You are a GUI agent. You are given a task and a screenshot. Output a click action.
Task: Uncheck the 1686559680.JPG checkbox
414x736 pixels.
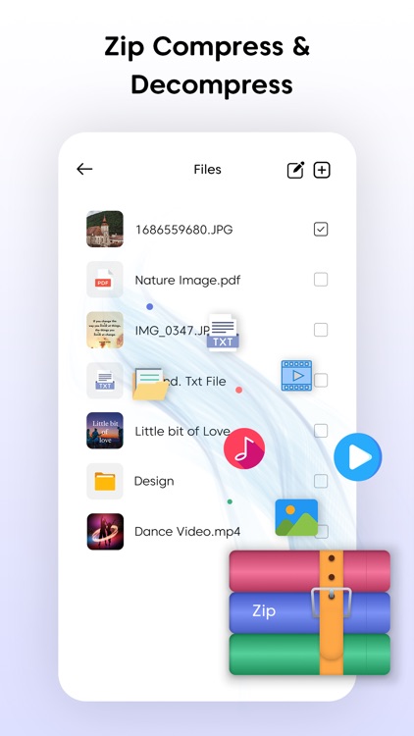pyautogui.click(x=321, y=229)
